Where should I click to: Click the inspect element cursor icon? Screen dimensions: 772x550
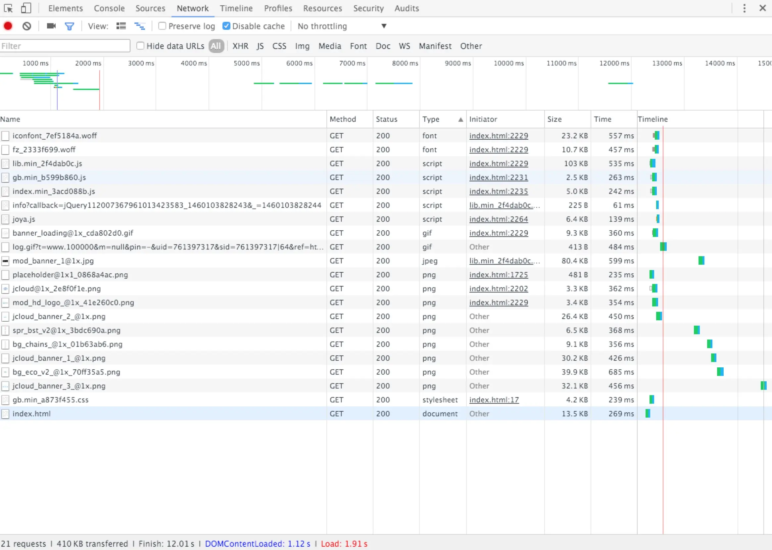point(9,8)
